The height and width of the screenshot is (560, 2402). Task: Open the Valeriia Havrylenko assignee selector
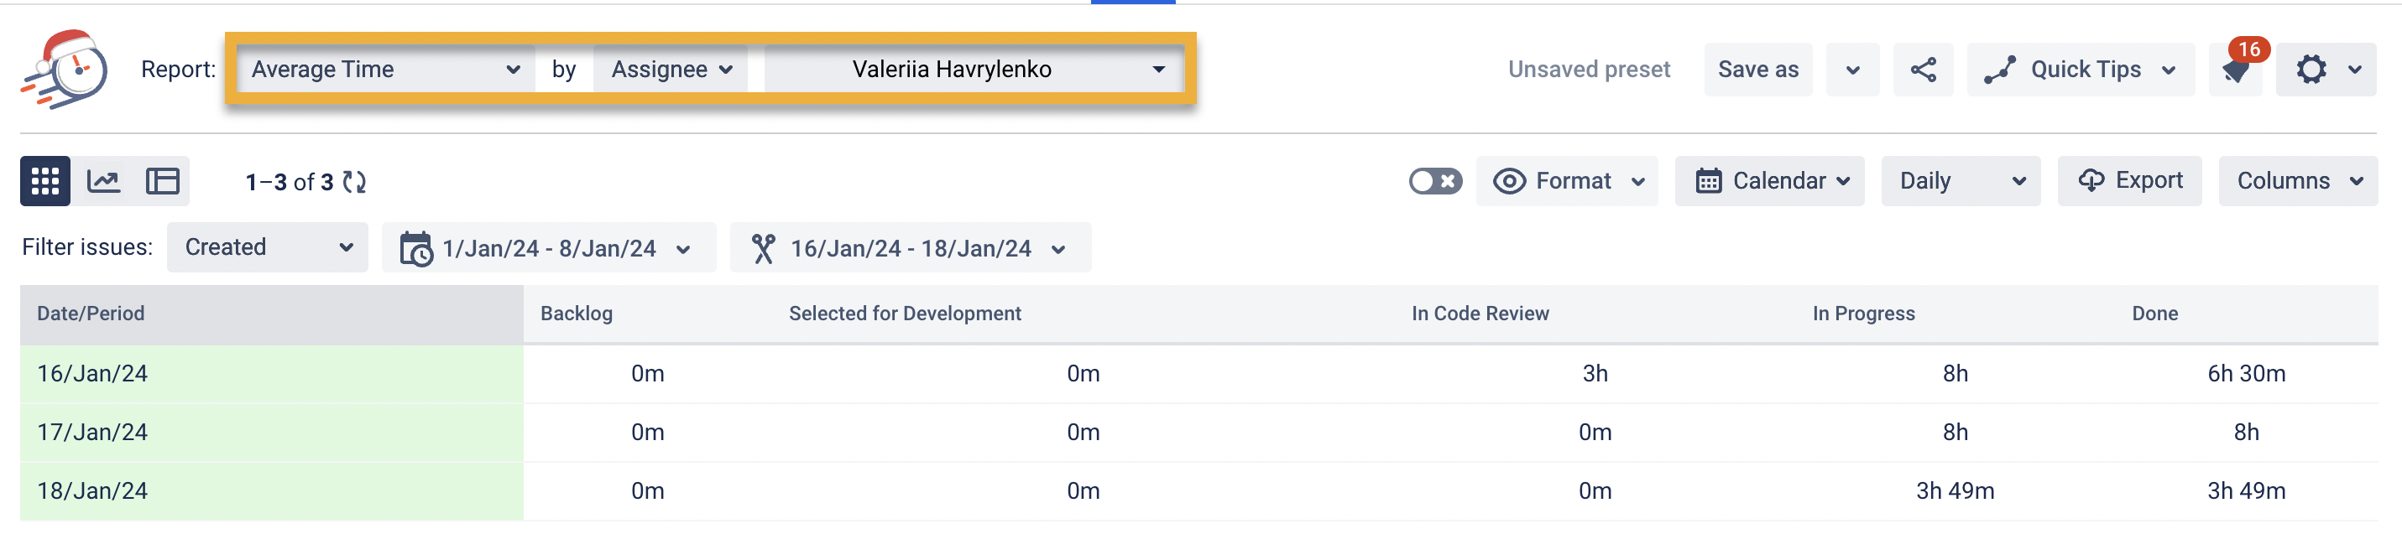[973, 70]
